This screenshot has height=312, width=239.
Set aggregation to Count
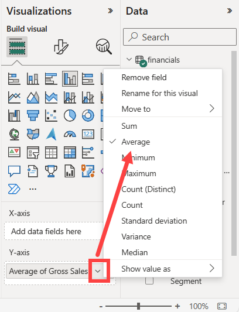coord(163,205)
